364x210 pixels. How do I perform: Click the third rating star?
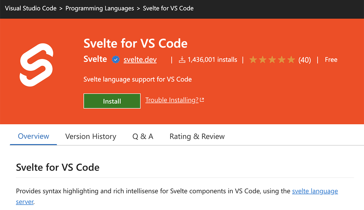coord(272,60)
